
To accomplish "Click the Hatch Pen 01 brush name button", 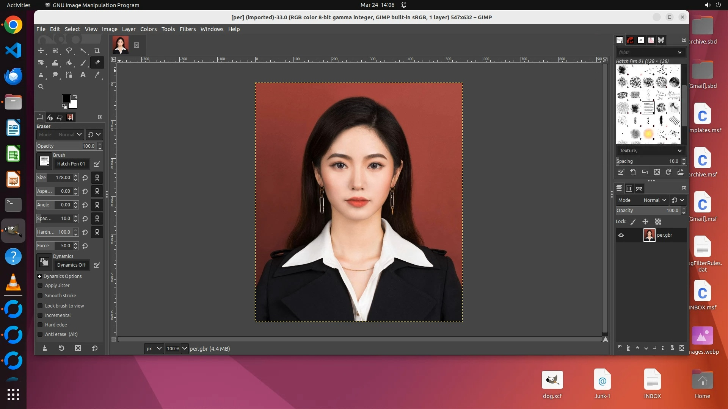I will coord(71,164).
